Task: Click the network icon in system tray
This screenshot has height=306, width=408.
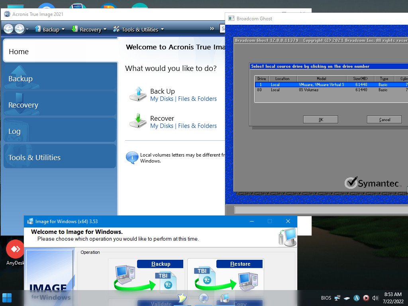Action: pos(337,298)
